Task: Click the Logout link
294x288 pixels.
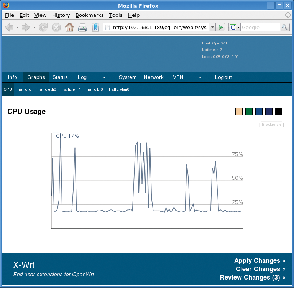Action: (223, 77)
